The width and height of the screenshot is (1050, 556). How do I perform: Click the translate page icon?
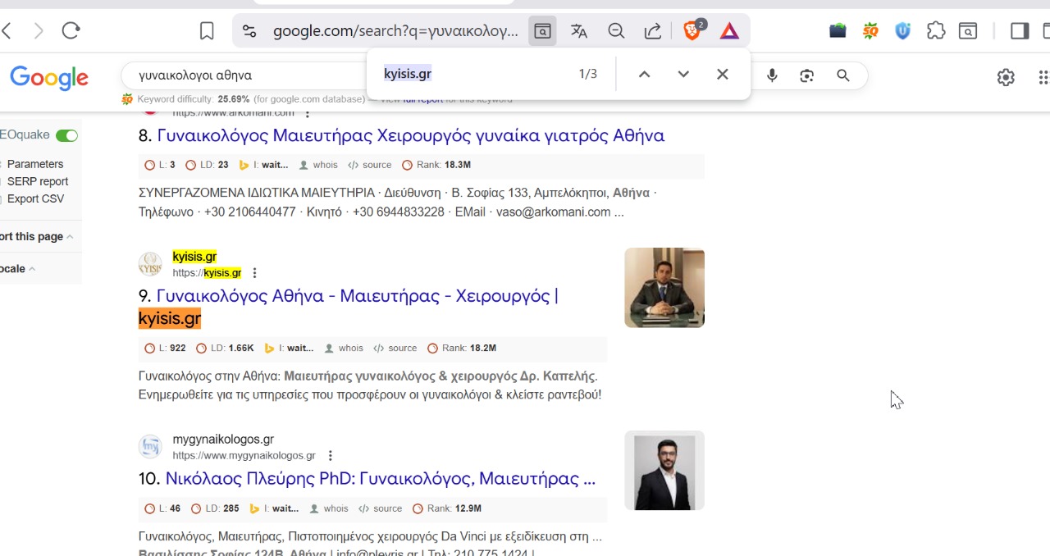coord(579,31)
